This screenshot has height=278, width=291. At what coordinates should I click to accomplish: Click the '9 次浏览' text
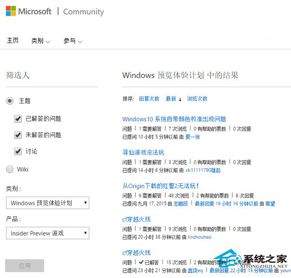[x=178, y=229]
